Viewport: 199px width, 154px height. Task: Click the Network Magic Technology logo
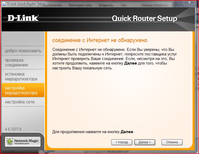23,142
